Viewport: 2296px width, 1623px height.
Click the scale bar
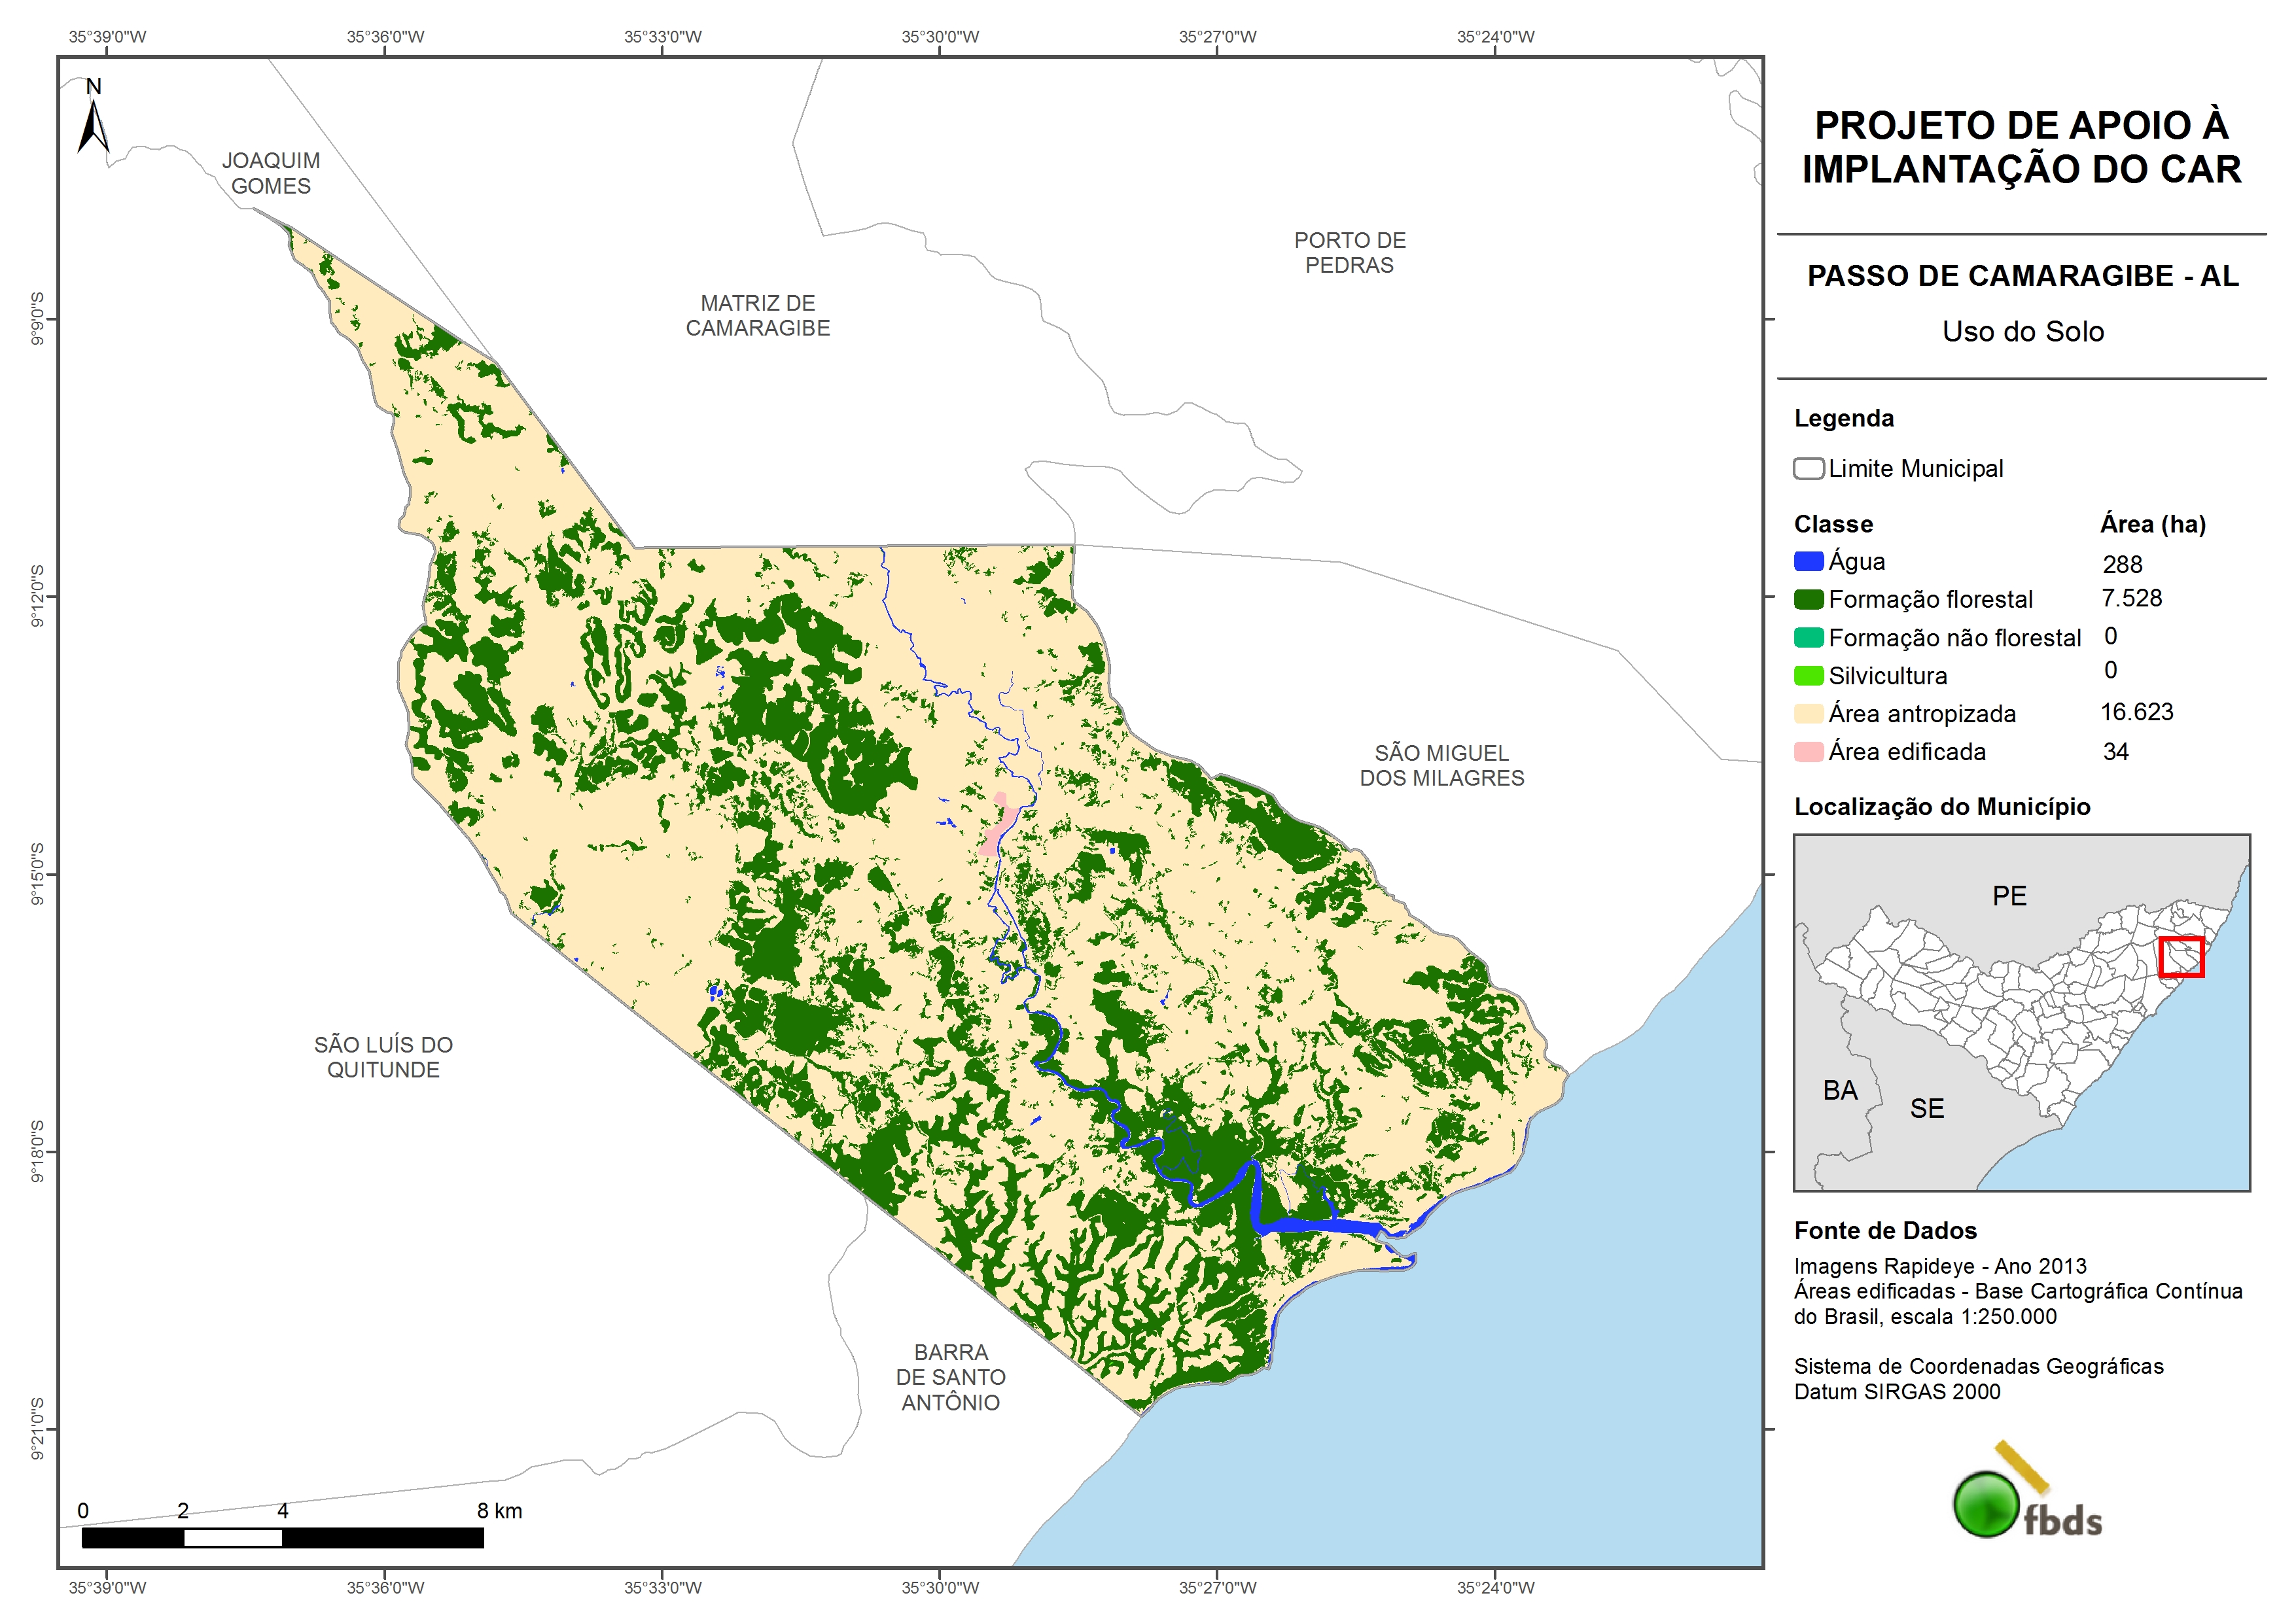pyautogui.click(x=282, y=1537)
